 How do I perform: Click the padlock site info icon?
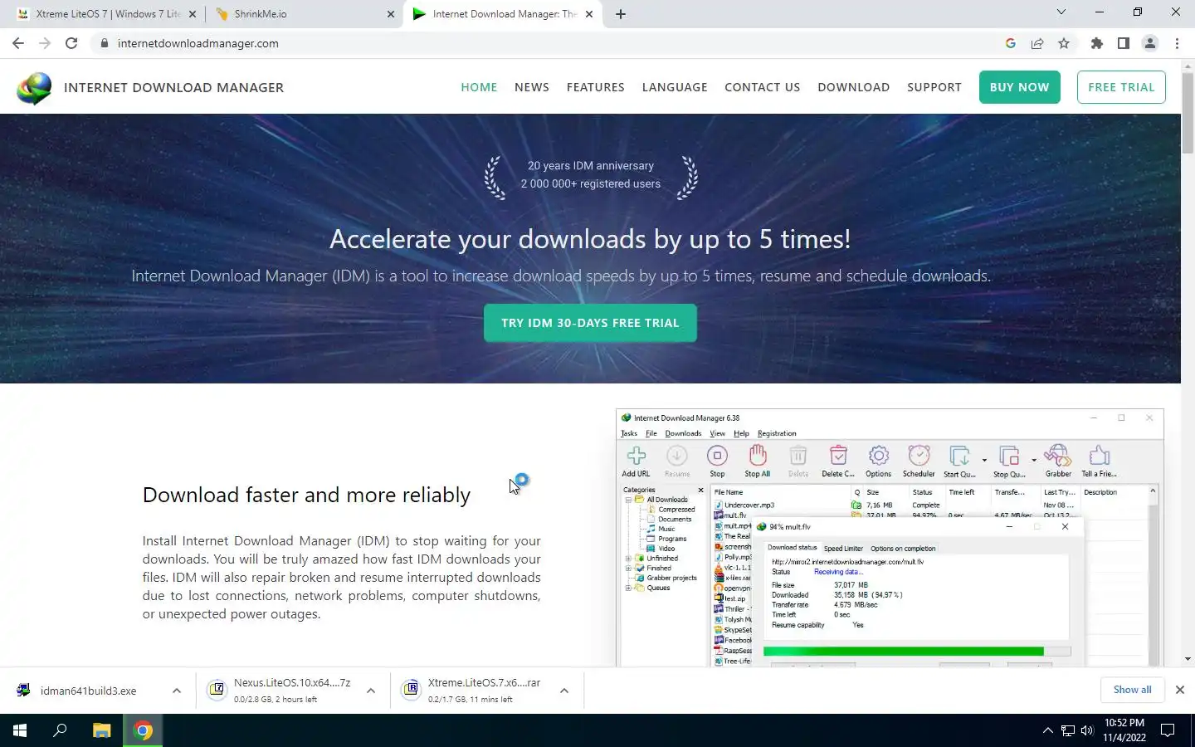point(104,43)
